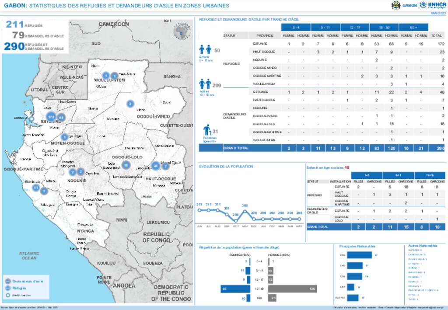Select the 18 - 59 age column header
The height and width of the screenshot is (310, 448).
pos(384,27)
